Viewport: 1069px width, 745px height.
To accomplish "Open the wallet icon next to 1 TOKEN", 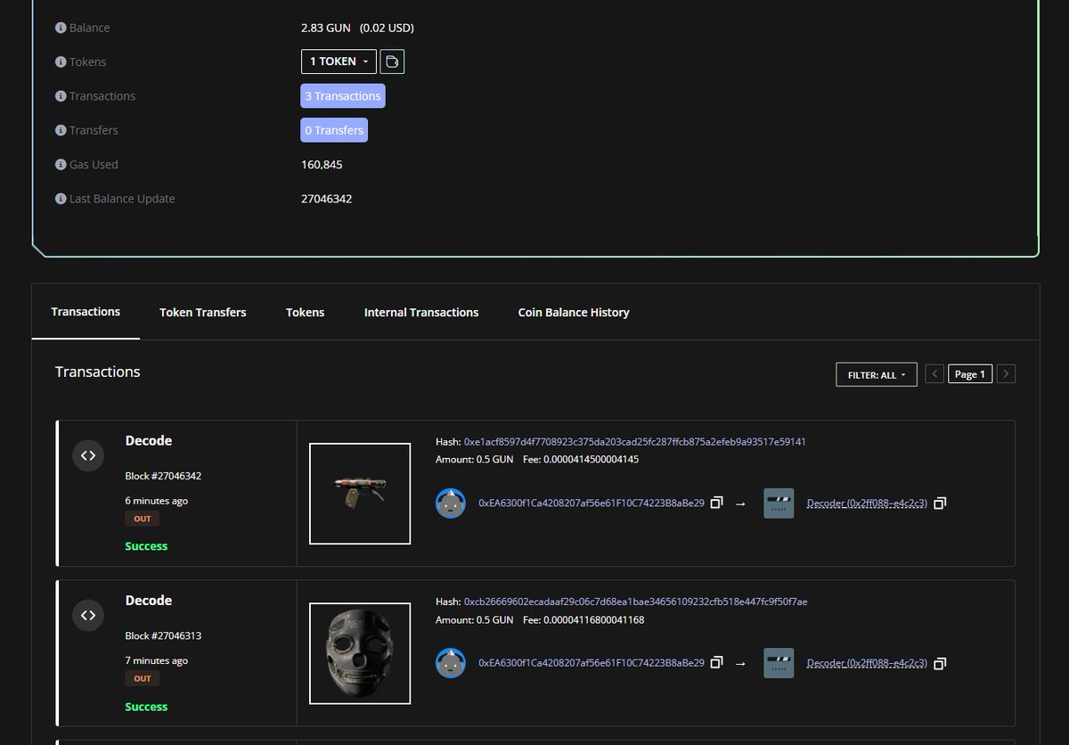I will click(x=393, y=61).
